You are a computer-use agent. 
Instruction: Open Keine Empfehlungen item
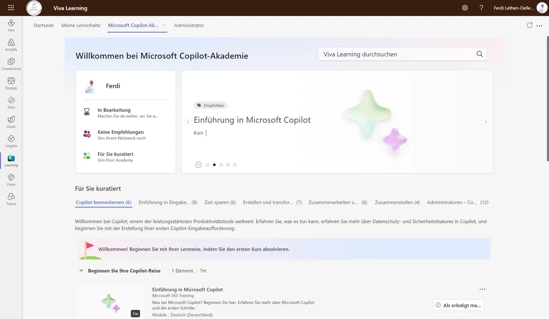(x=126, y=135)
